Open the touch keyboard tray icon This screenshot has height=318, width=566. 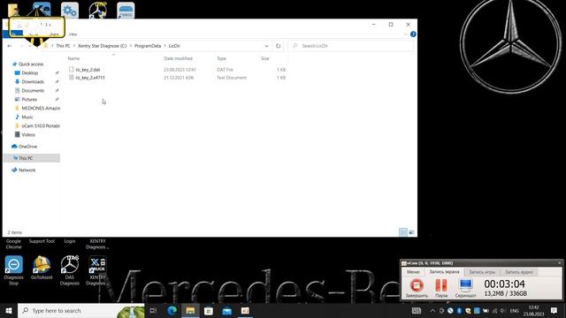point(417,310)
